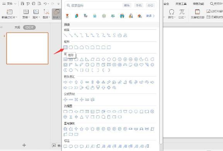
Task: Insert the Left Arrow block arrow
Action: 71,82
